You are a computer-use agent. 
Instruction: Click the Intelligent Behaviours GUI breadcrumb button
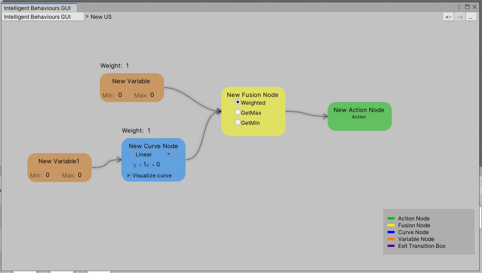point(43,17)
